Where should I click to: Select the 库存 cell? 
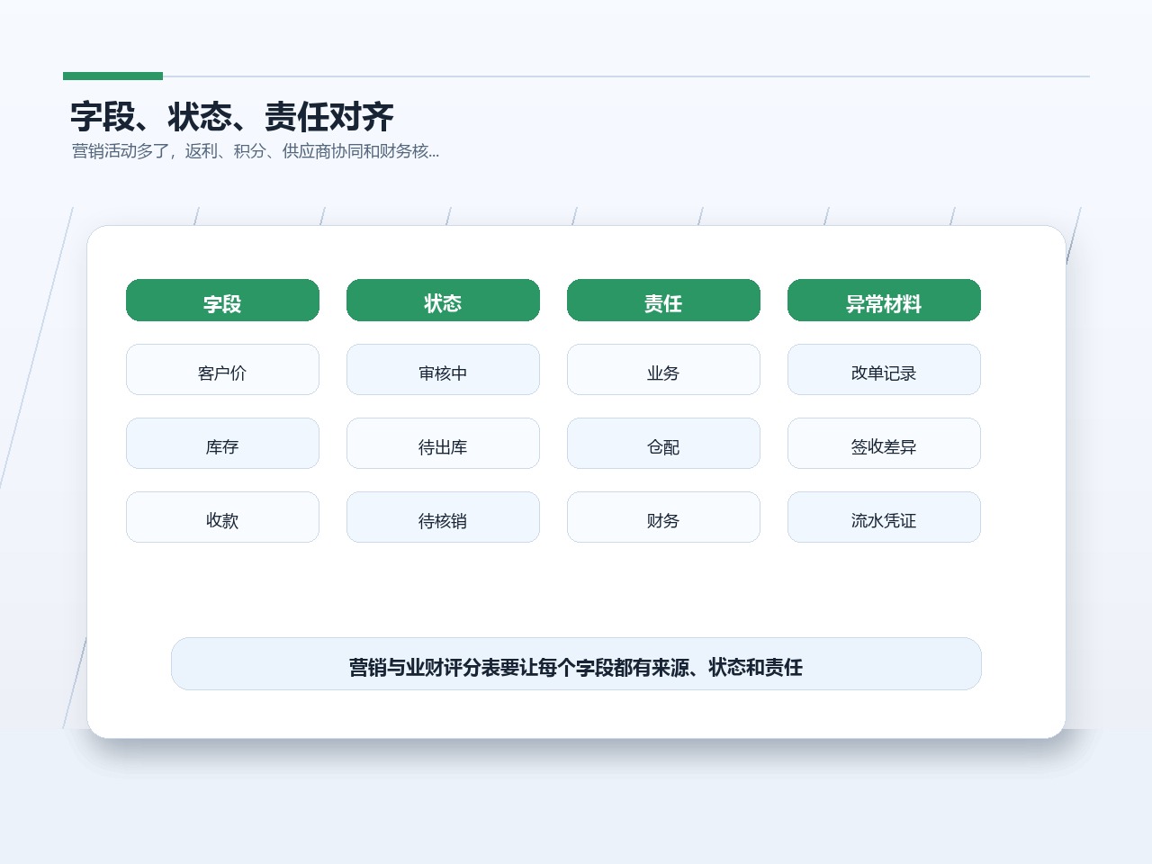tap(222, 444)
